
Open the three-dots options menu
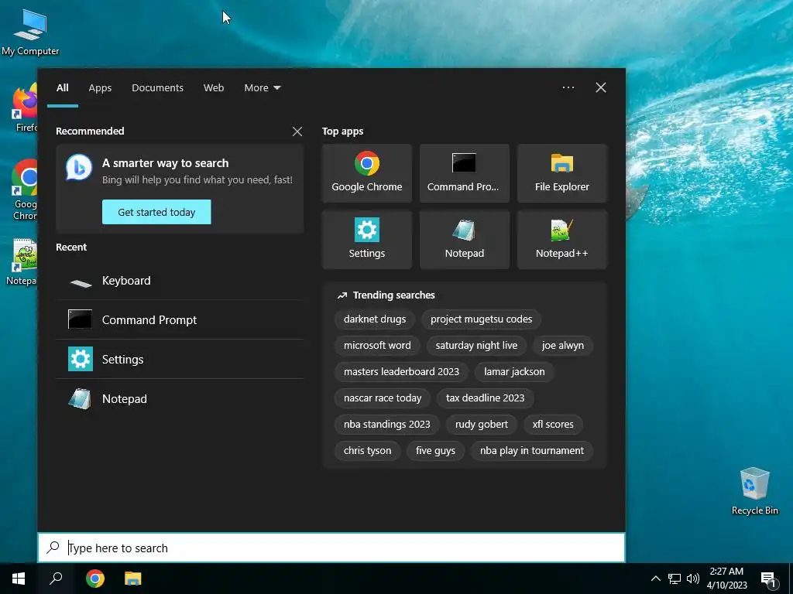point(568,87)
